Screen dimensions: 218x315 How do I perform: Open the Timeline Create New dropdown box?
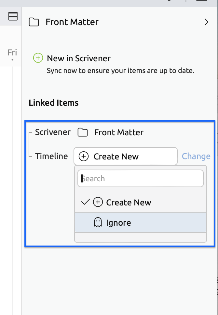pos(125,157)
